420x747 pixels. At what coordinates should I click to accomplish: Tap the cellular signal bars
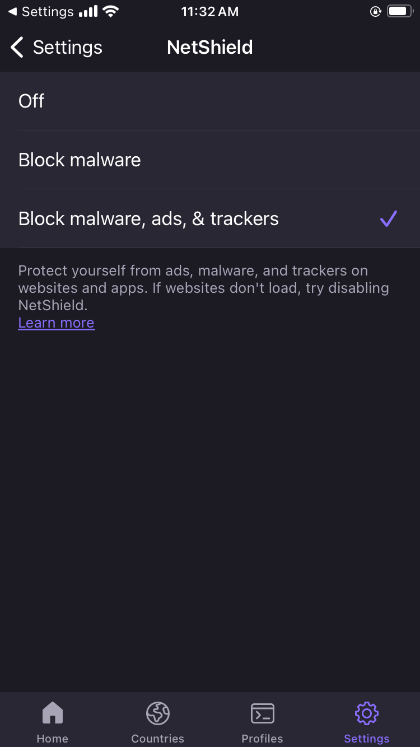point(90,11)
